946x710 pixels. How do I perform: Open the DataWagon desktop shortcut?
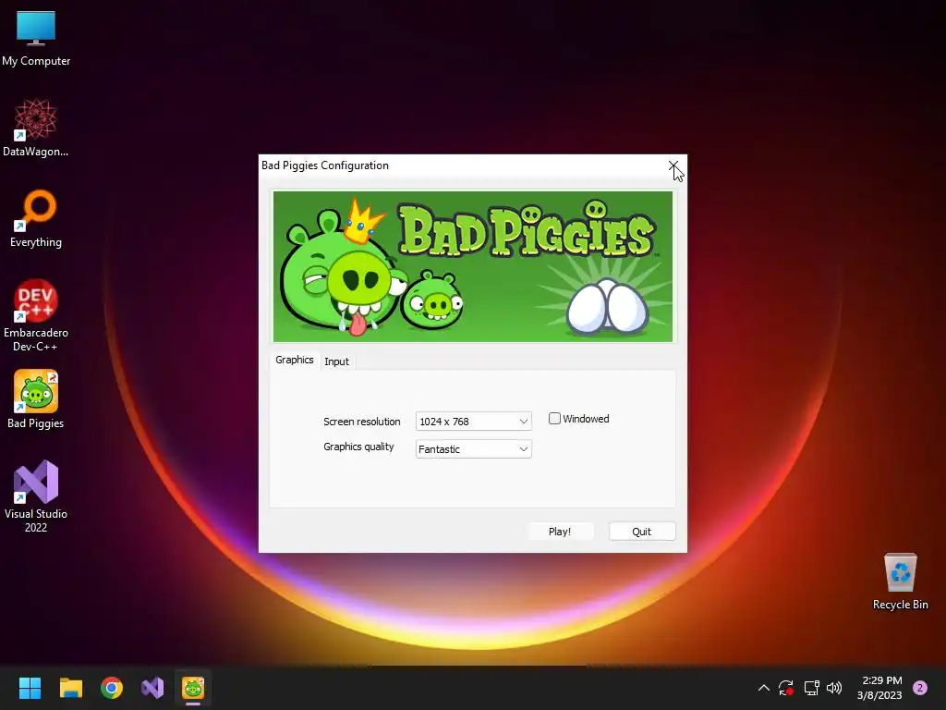tap(36, 128)
